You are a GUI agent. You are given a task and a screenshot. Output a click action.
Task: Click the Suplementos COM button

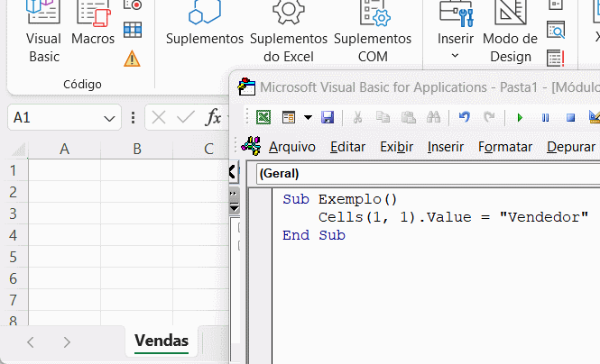(373, 34)
